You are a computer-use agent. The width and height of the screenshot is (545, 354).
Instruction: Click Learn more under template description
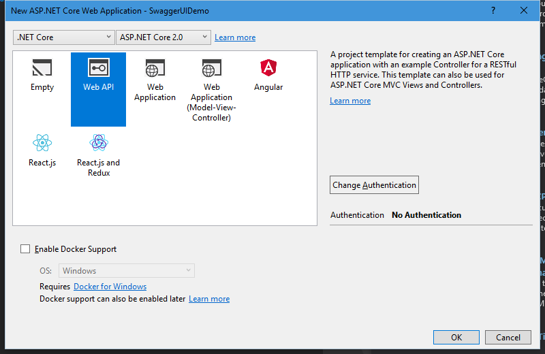pos(350,101)
